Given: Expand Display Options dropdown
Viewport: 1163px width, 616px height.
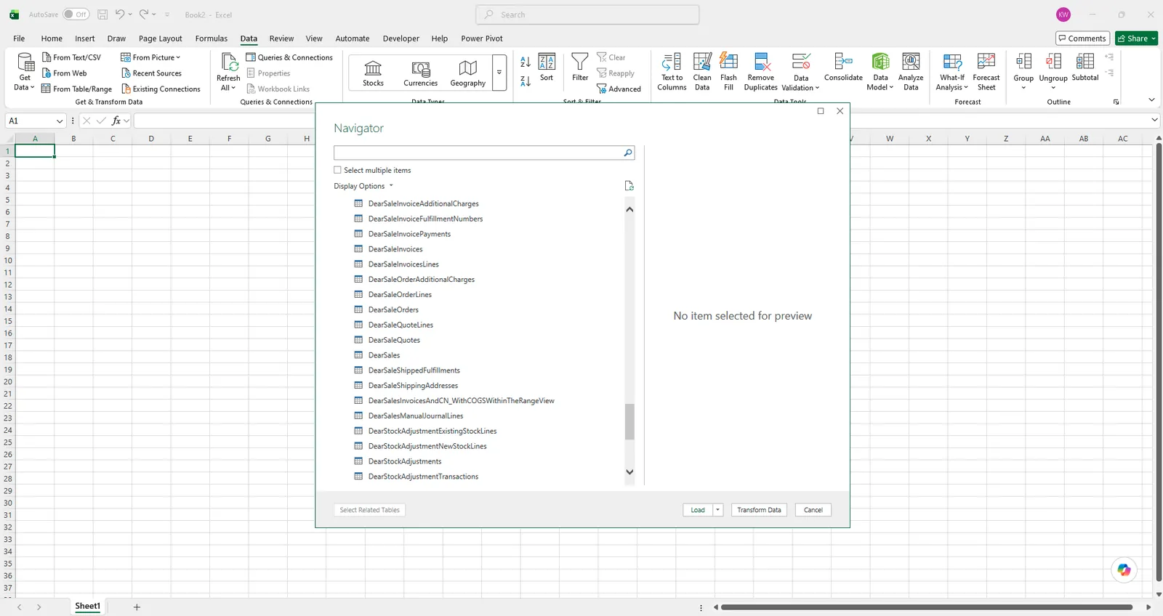Looking at the screenshot, I should [363, 186].
